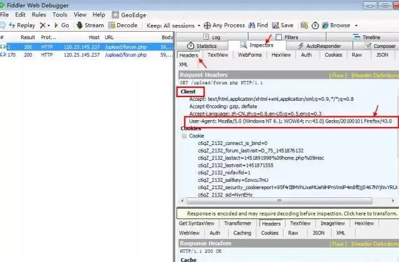Open the Keep: All sessions dropdown
Screen dimensions: 399x262
point(173,26)
